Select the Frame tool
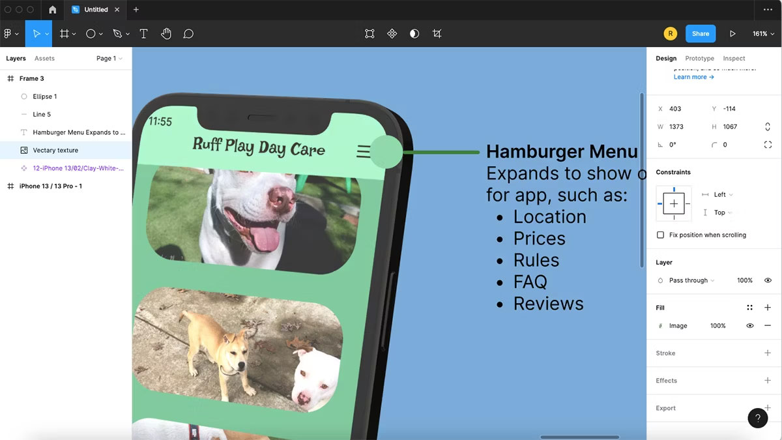This screenshot has height=440, width=782. (x=64, y=33)
